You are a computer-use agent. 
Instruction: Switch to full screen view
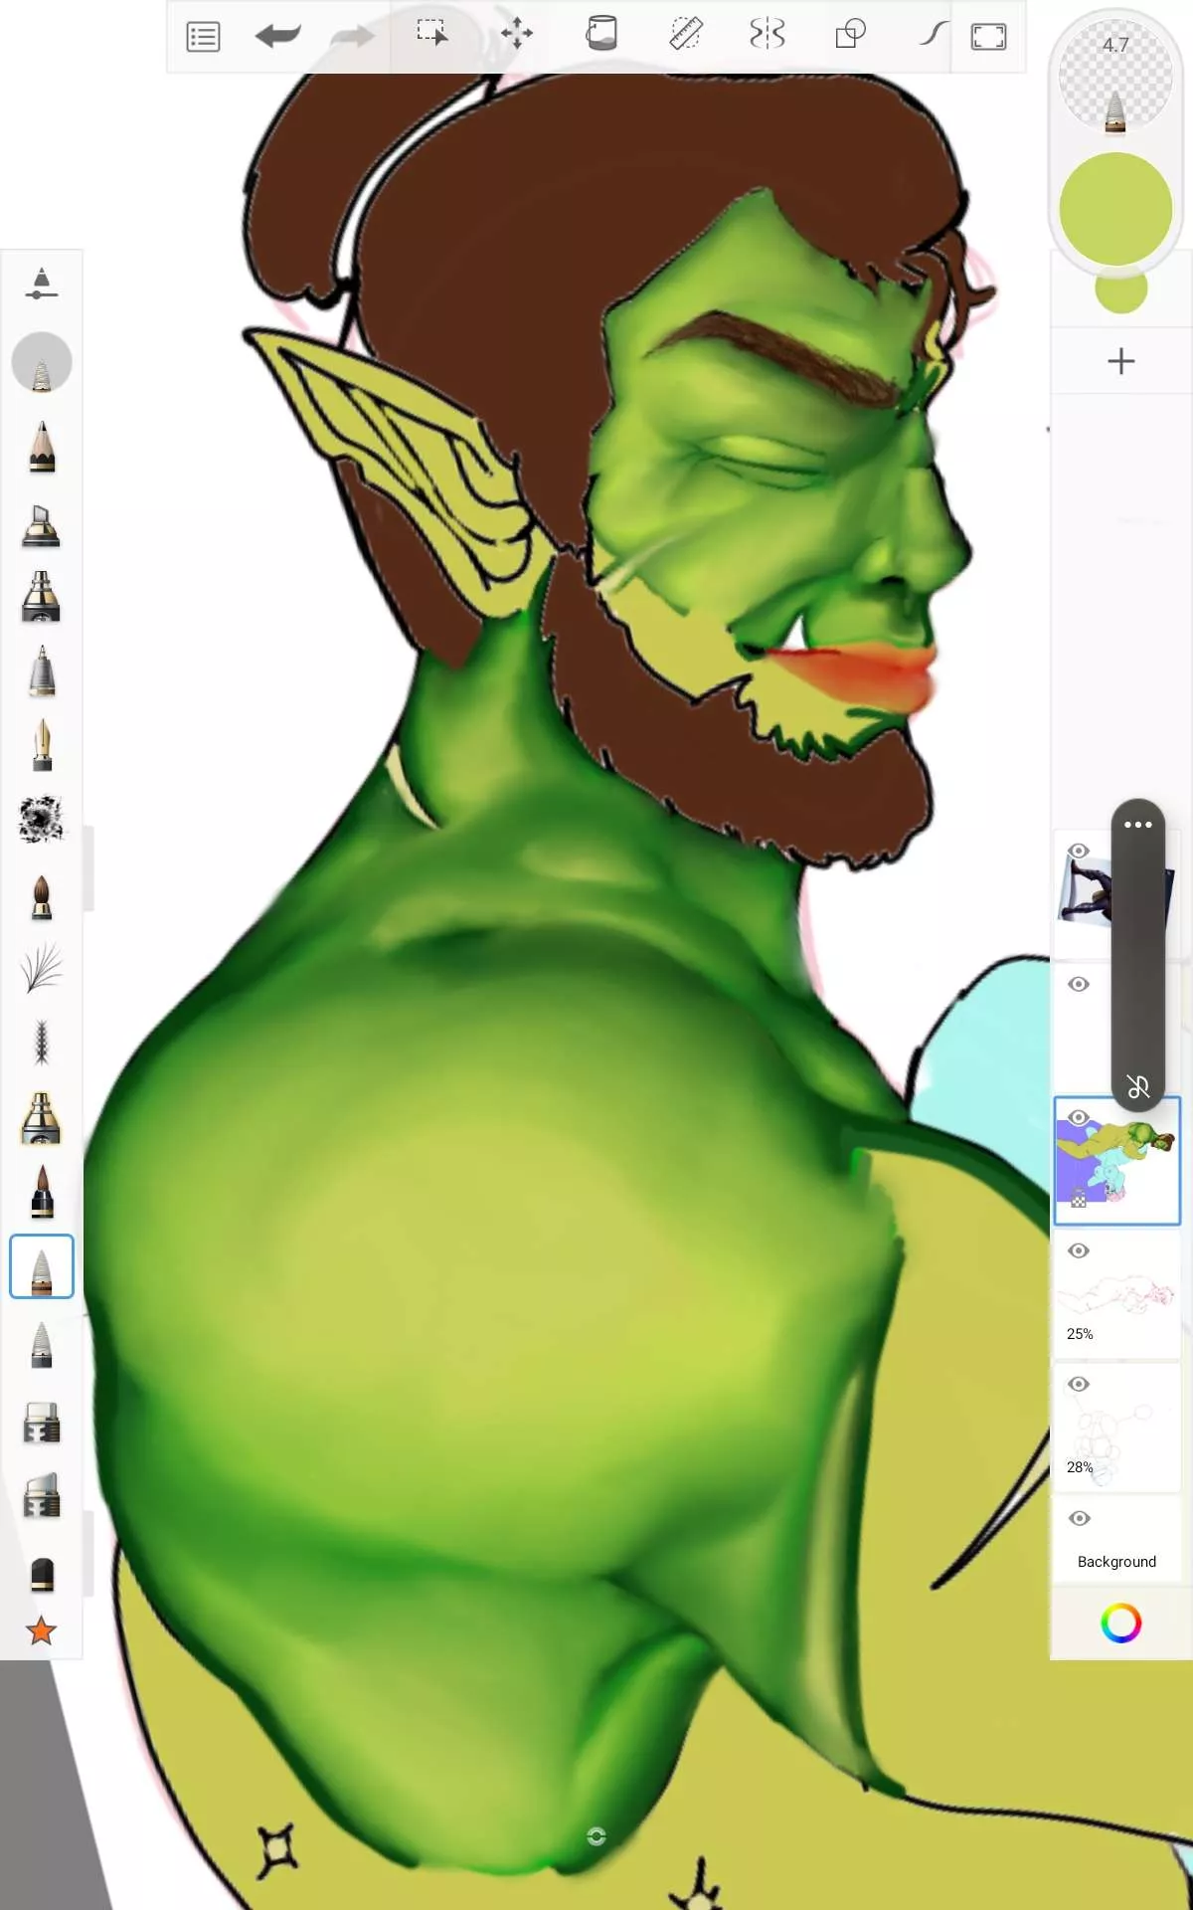(988, 37)
